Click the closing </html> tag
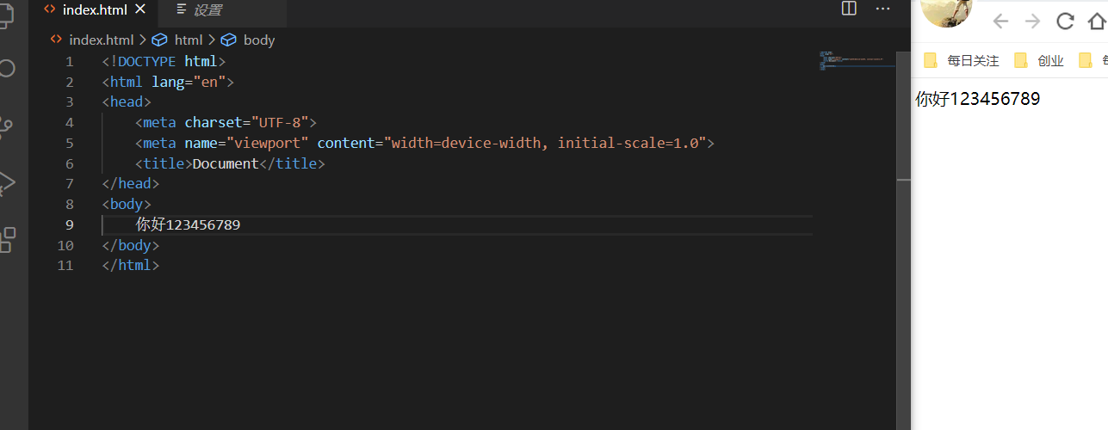The image size is (1108, 430). click(x=131, y=265)
